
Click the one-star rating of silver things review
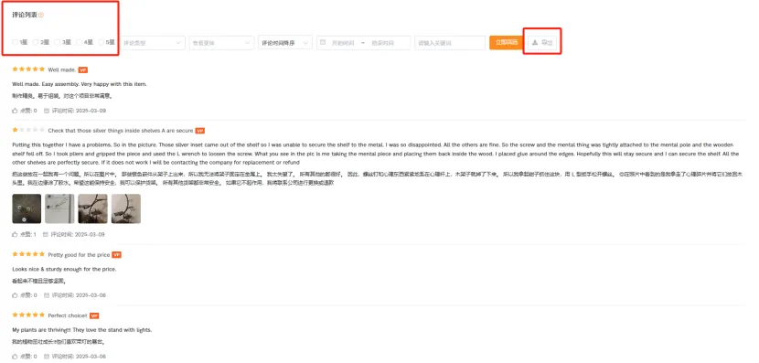click(x=28, y=130)
